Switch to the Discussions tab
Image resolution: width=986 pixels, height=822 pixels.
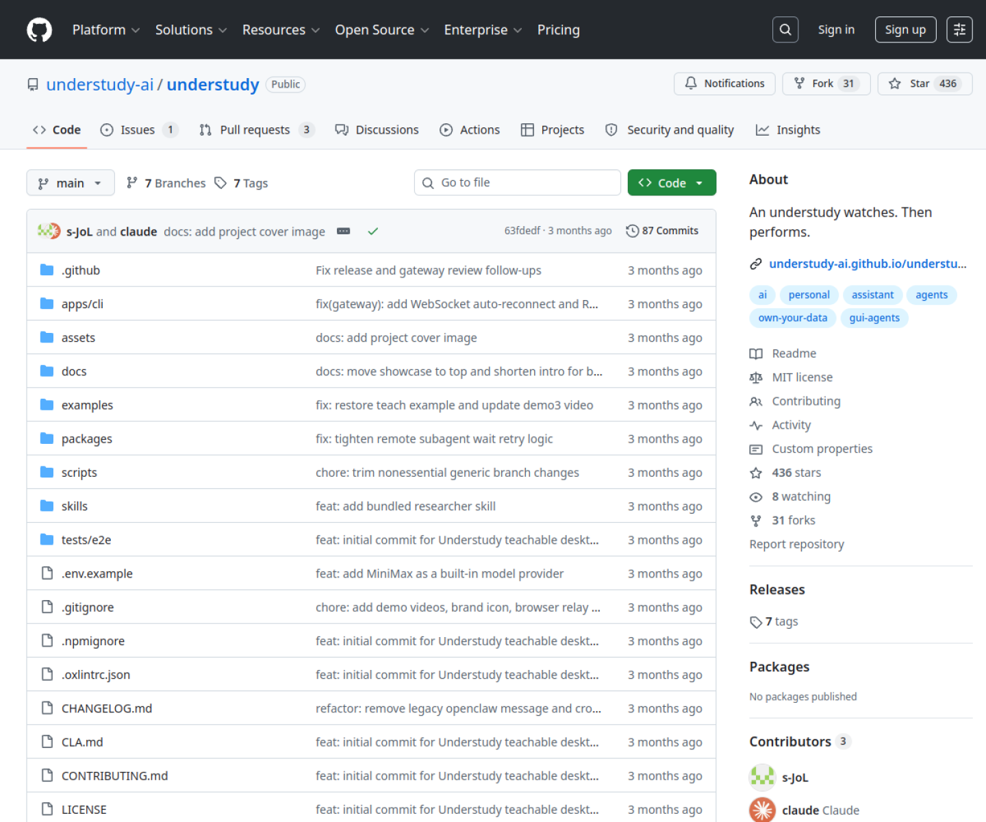tap(377, 129)
